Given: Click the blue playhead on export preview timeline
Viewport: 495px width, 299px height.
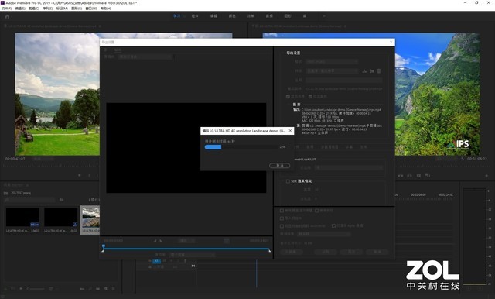Looking at the screenshot, I should (104, 246).
